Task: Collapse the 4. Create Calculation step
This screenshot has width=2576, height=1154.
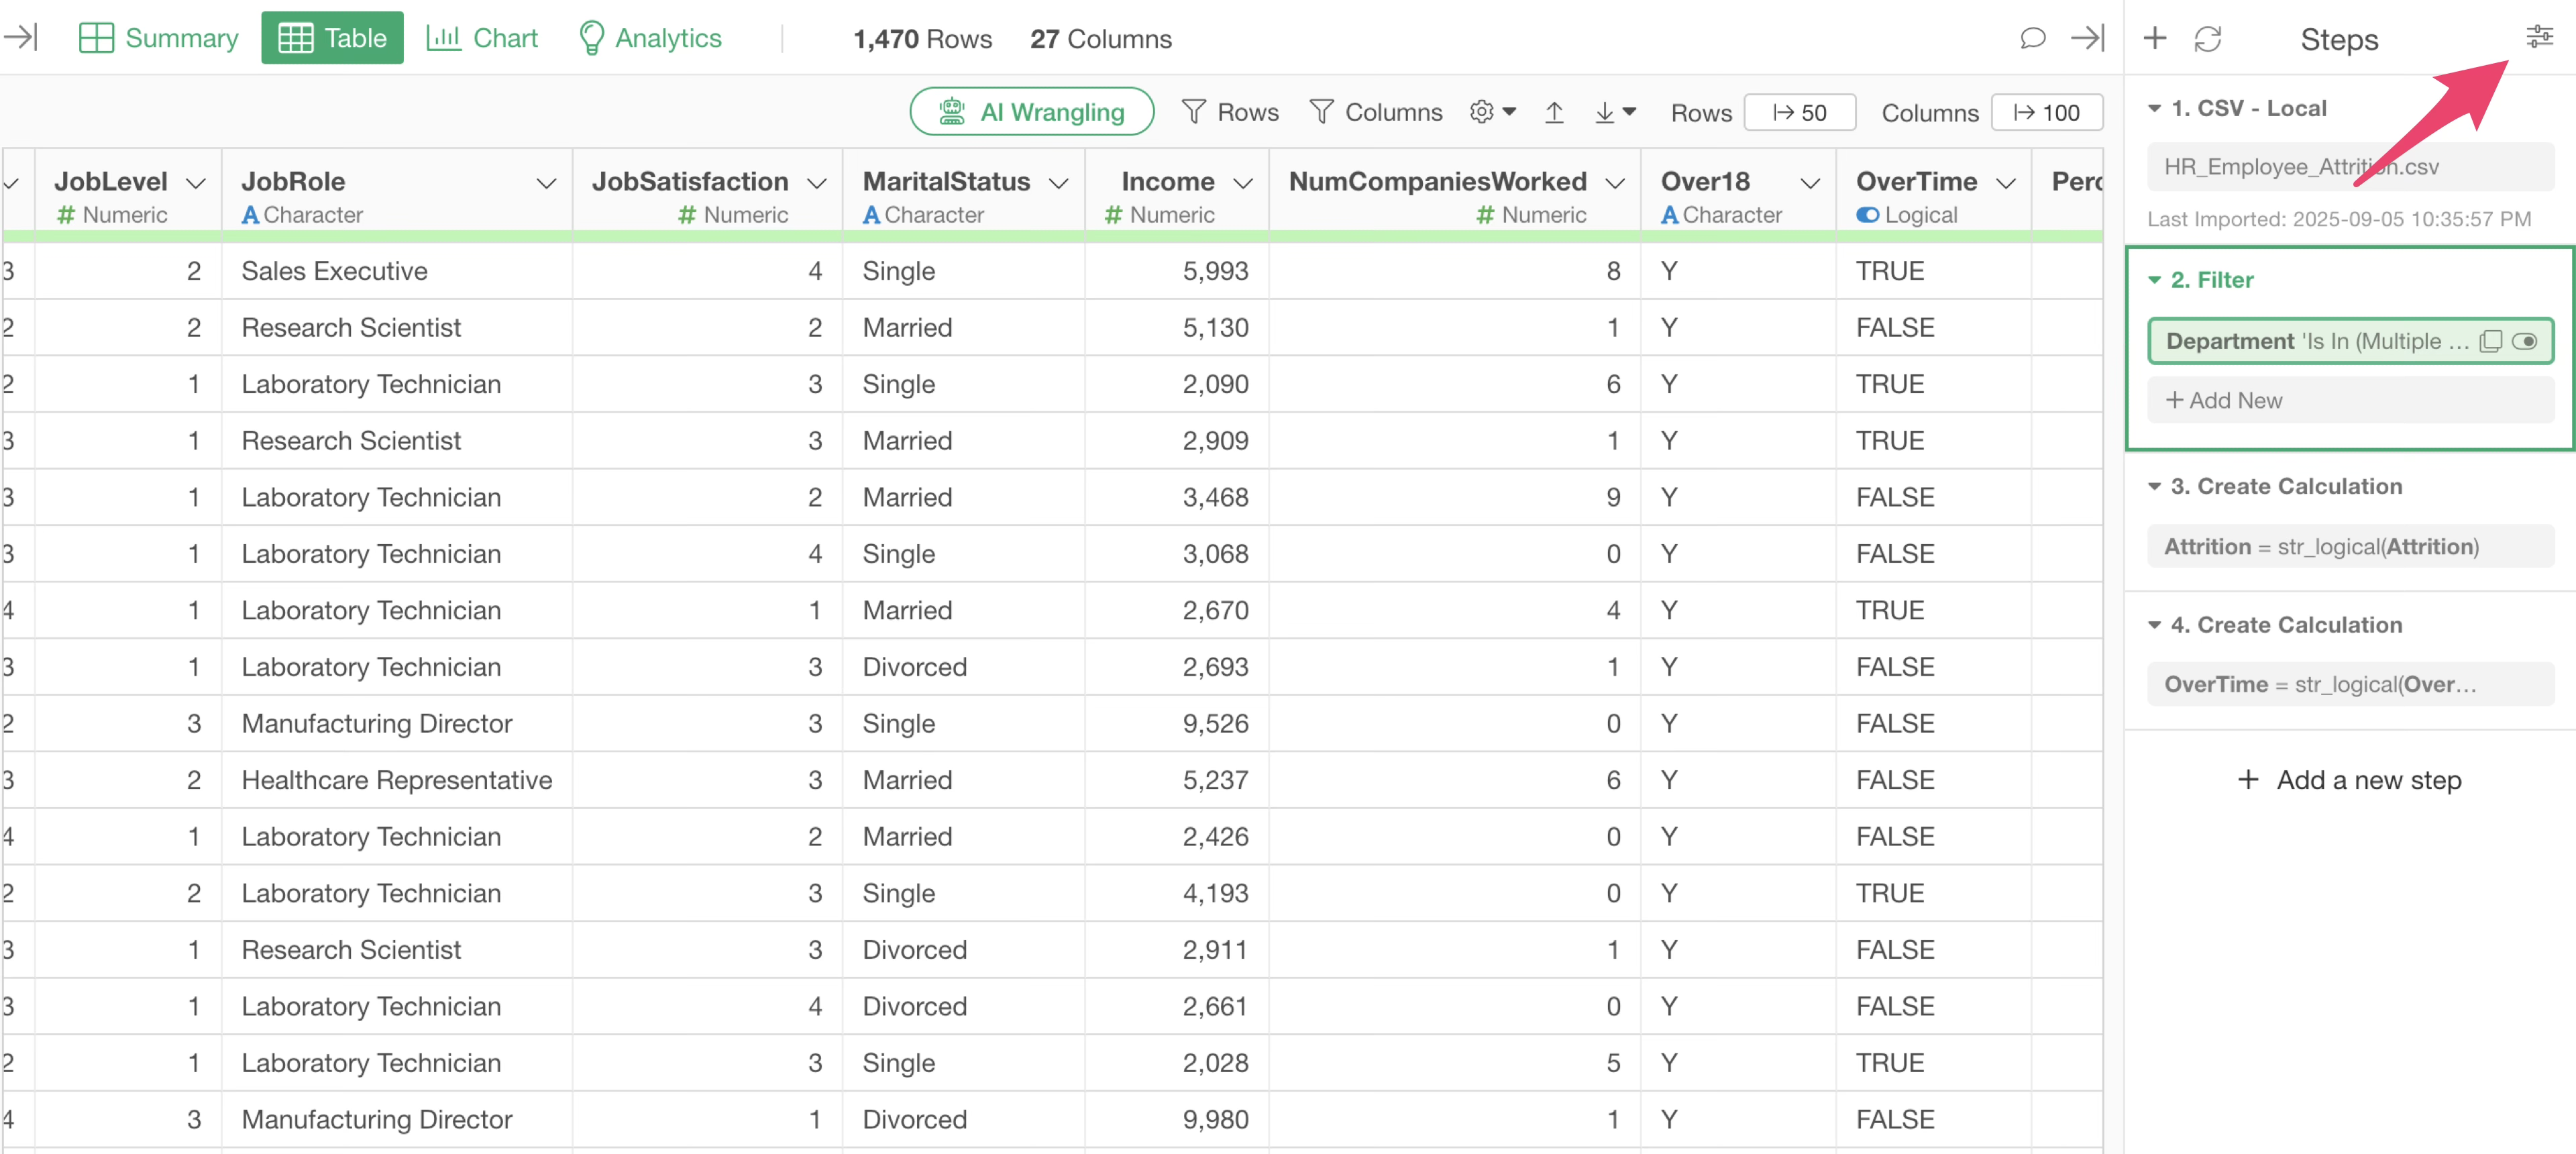Action: click(x=2155, y=625)
